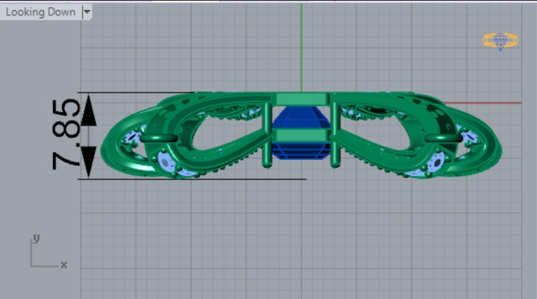Click the Looking Down viewport label
Viewport: 537px width, 299px height.
pyautogui.click(x=40, y=12)
